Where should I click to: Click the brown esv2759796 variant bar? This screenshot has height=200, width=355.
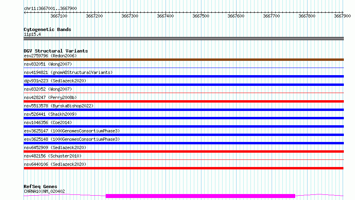point(183,60)
